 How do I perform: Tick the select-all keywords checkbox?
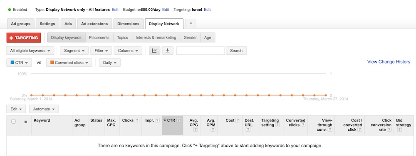(13, 122)
